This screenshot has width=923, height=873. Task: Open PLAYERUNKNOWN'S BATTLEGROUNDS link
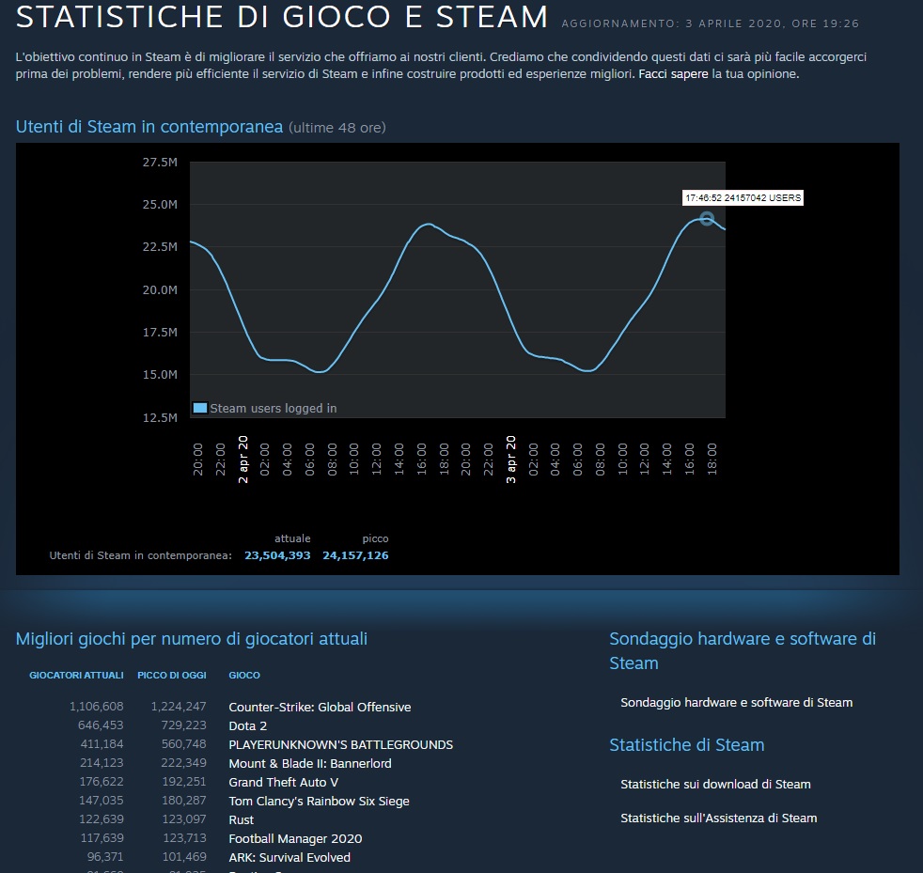[341, 744]
